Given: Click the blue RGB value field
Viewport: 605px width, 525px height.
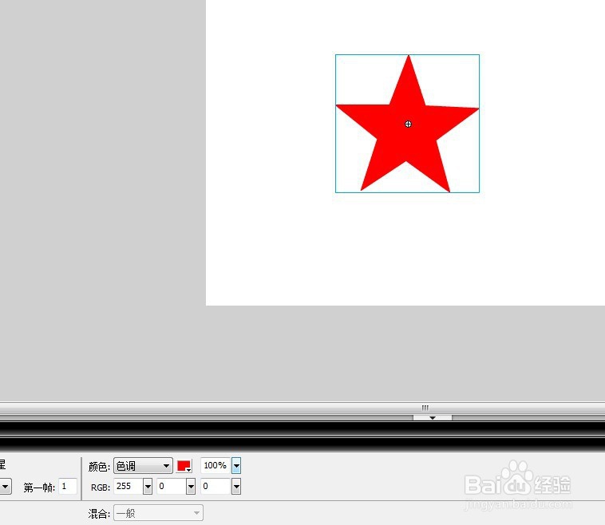Looking at the screenshot, I should [x=216, y=486].
